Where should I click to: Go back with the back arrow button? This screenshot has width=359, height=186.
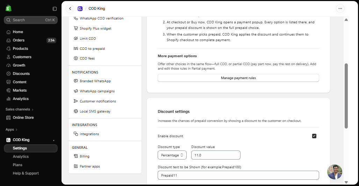[x=70, y=9]
